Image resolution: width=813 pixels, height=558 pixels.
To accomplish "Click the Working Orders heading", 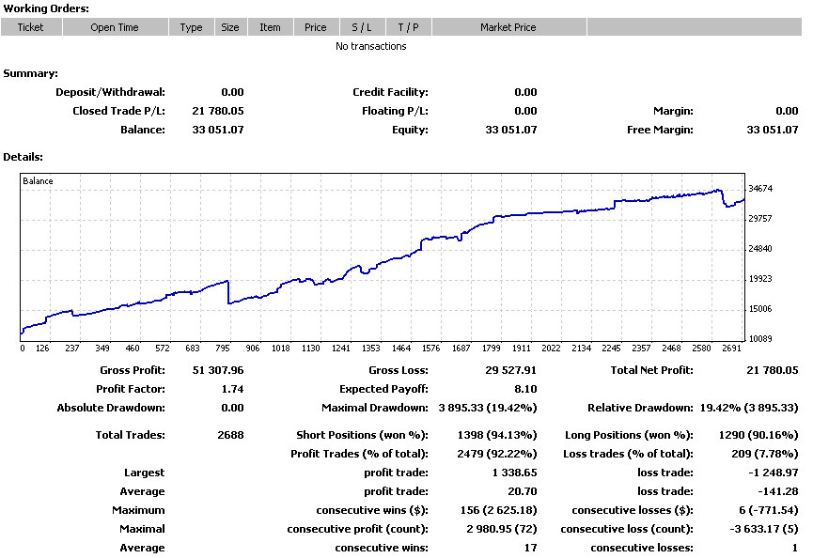I will 46,8.
